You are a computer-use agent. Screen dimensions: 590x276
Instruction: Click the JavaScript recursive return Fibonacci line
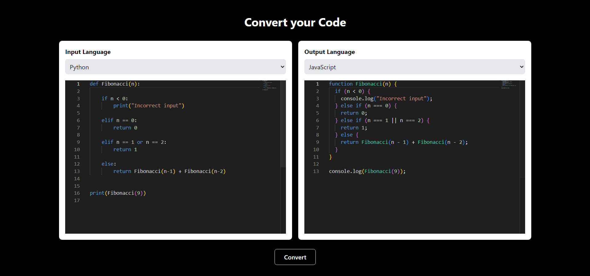coord(404,142)
